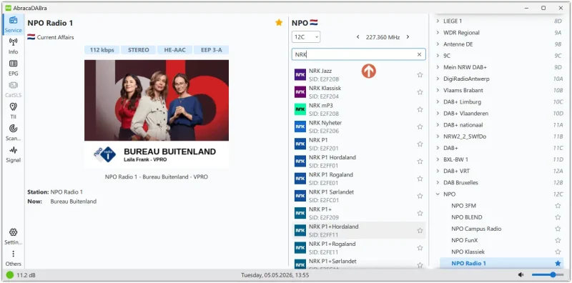Remove NPO Radio 1 from favorites
Image resolution: width=572 pixels, height=283 pixels.
279,23
